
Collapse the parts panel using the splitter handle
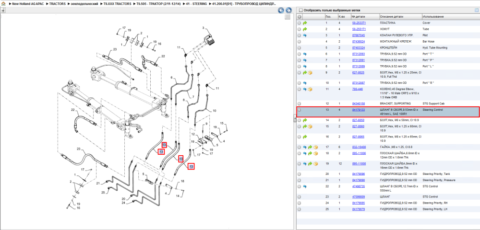click(295, 117)
